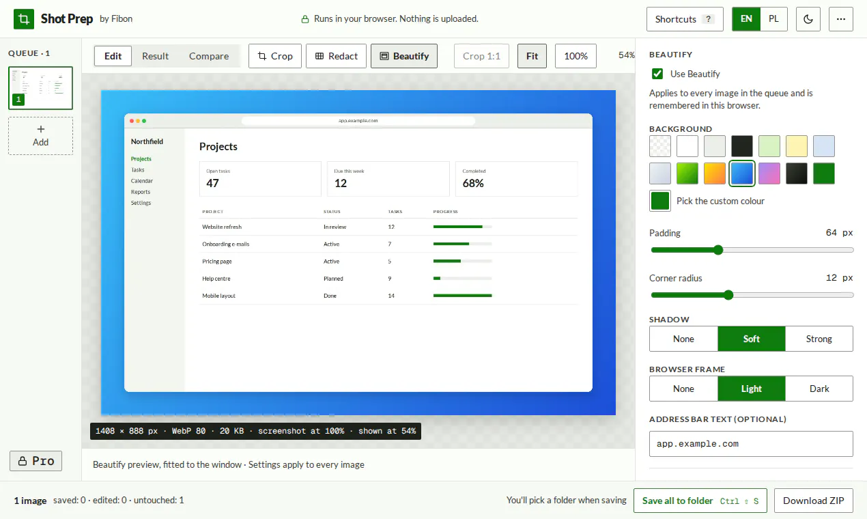Choose the purple-pink gradient background swatch
Viewport: 867px width, 519px height.
769,173
